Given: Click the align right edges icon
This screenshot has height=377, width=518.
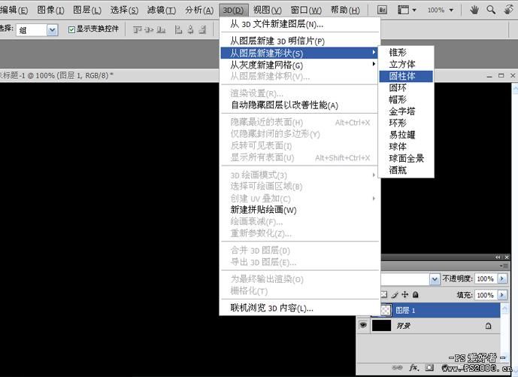Looking at the screenshot, I should coord(202,30).
